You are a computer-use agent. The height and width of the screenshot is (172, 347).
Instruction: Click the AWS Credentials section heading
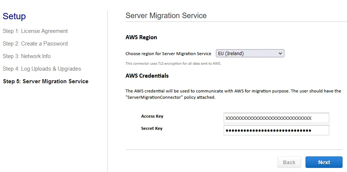tap(147, 76)
